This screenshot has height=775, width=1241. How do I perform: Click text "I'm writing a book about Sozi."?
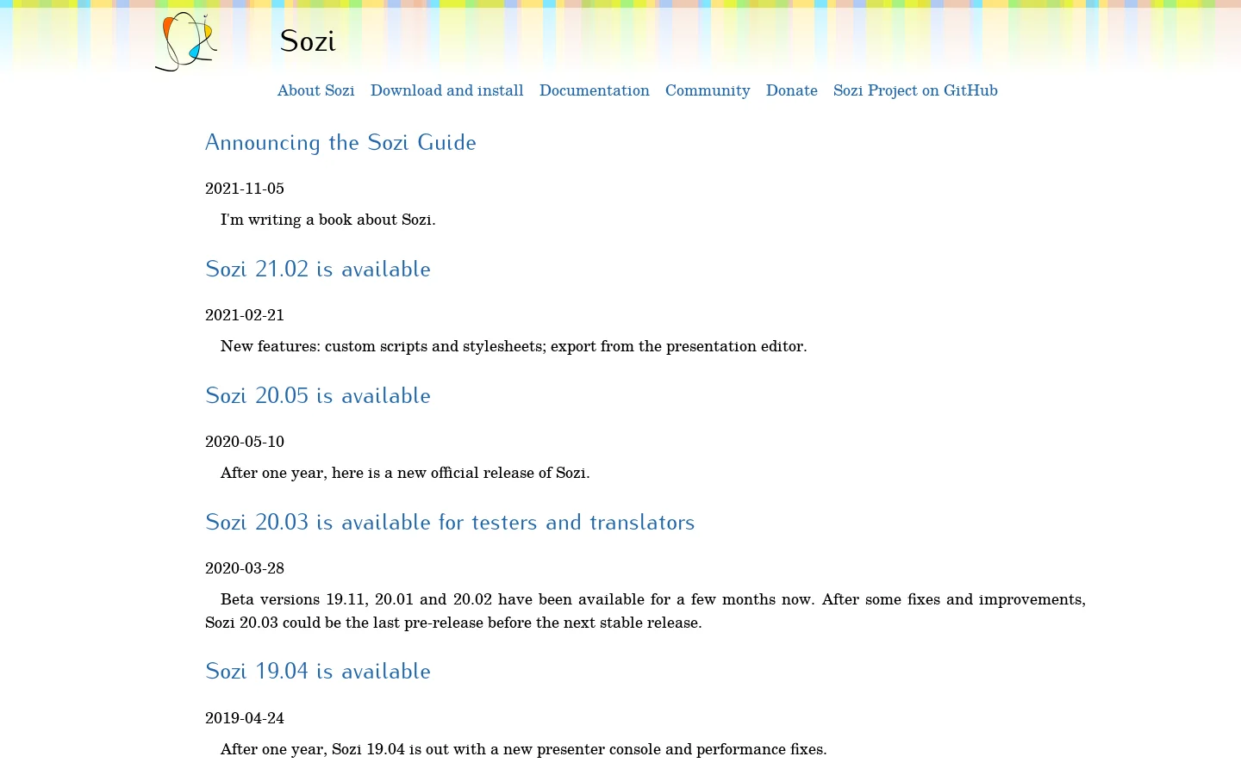tap(328, 220)
